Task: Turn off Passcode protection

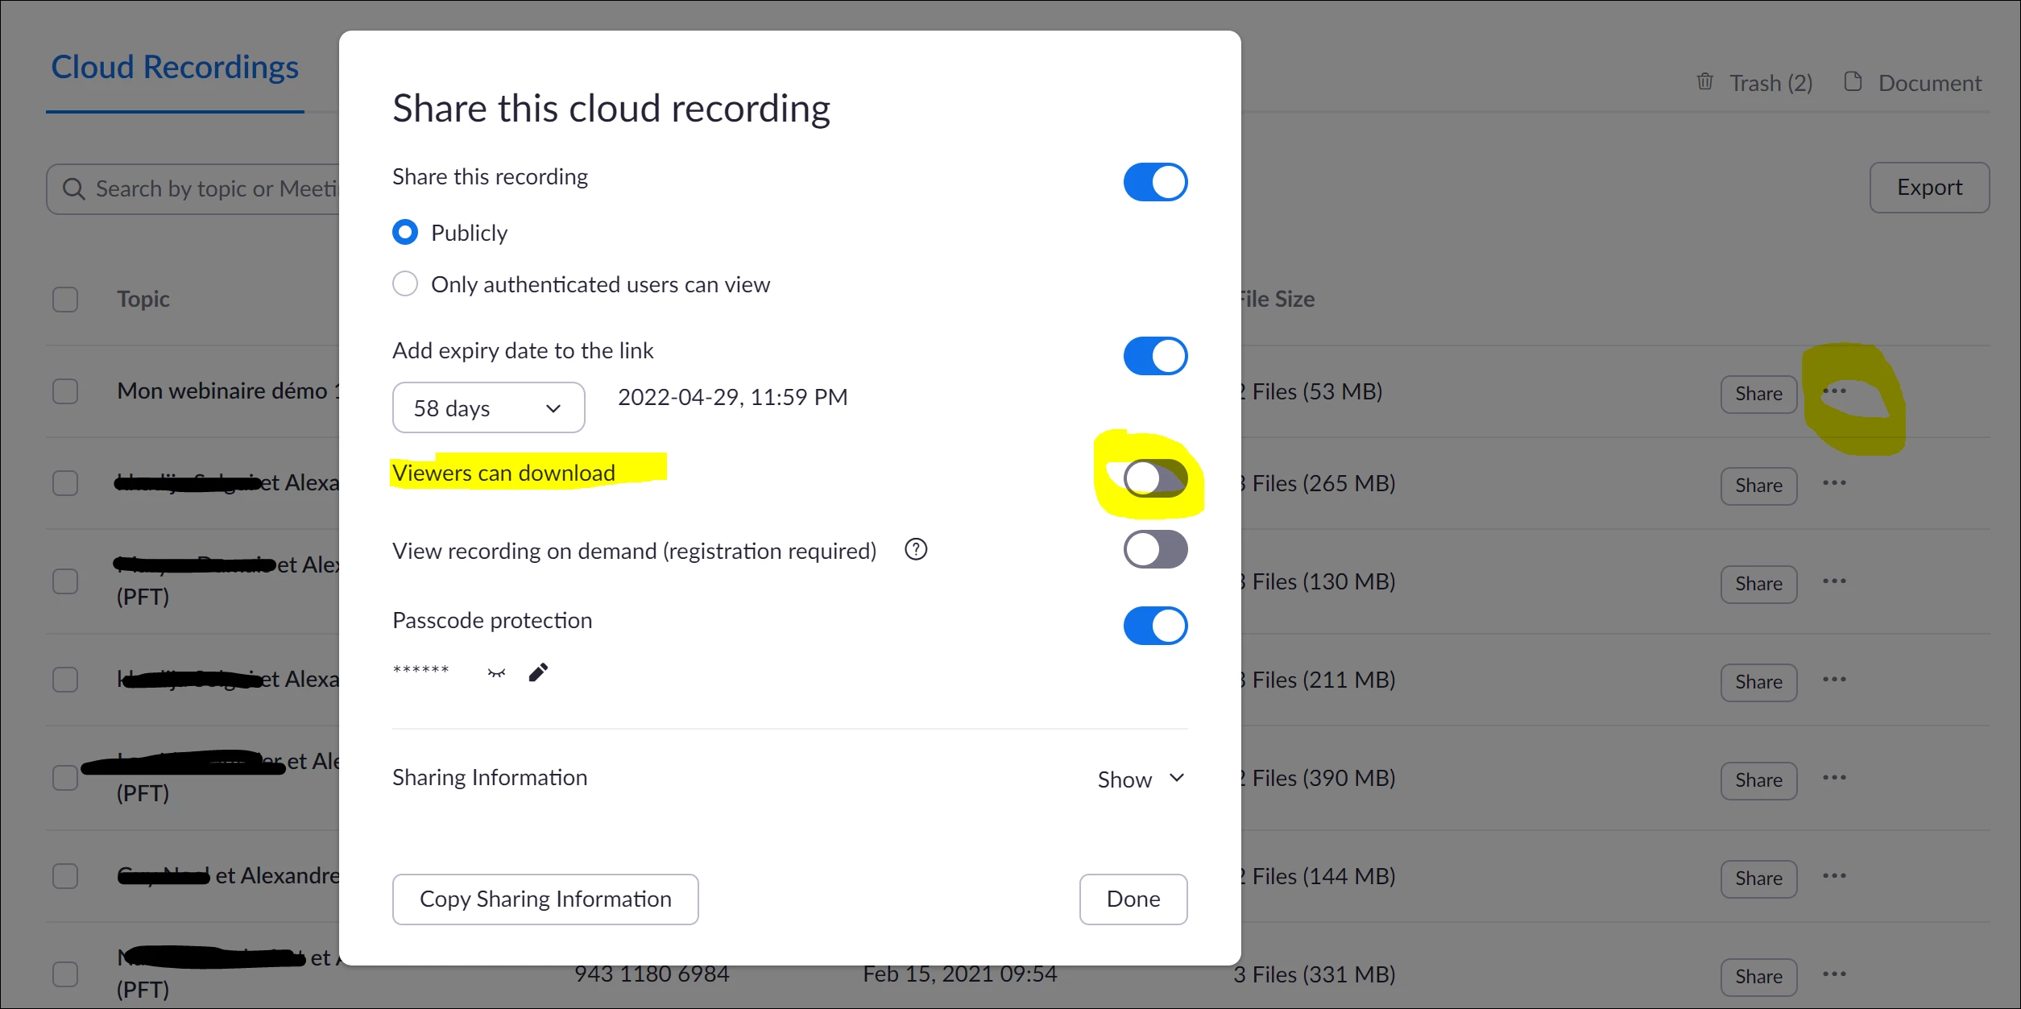Action: tap(1155, 626)
